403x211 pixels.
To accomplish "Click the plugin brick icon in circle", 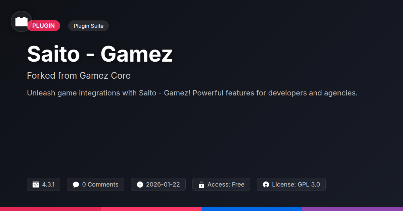I will 21,21.
